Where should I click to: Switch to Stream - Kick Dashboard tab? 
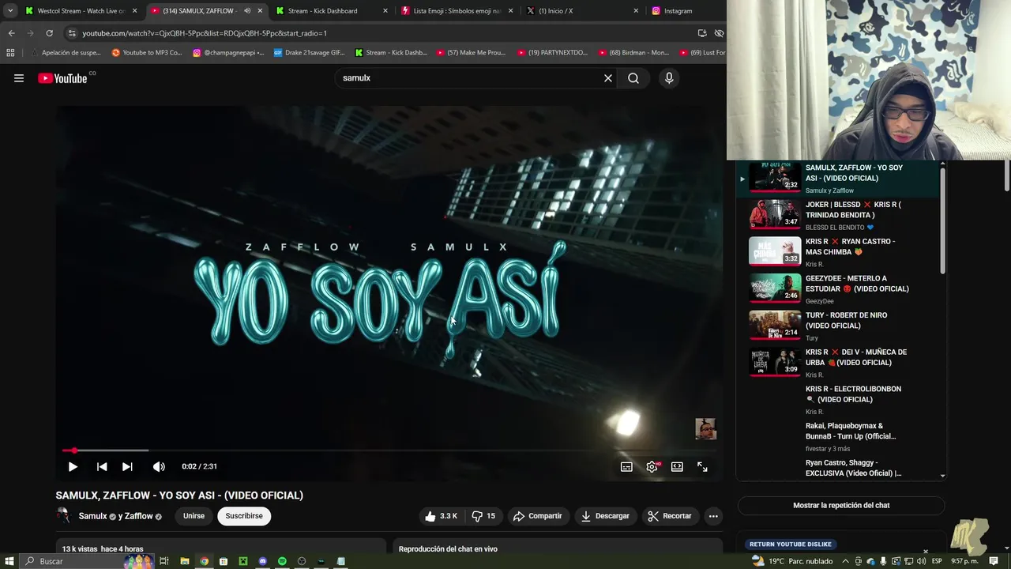pos(332,11)
